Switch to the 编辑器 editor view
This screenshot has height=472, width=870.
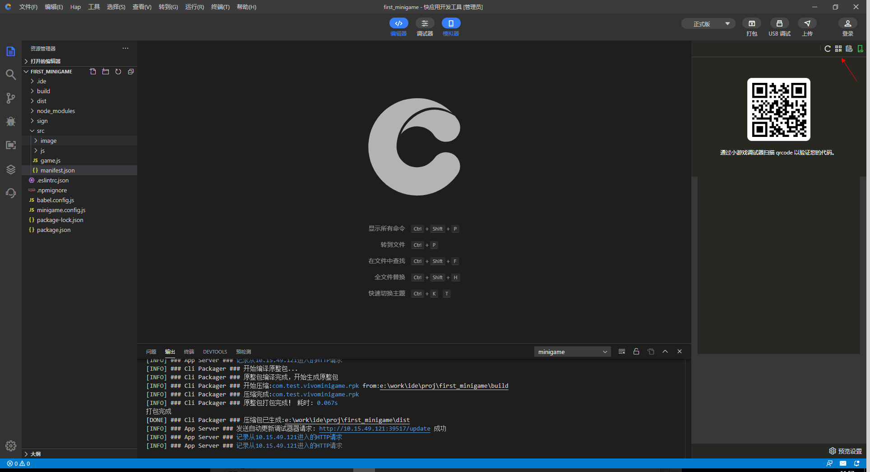pyautogui.click(x=398, y=27)
